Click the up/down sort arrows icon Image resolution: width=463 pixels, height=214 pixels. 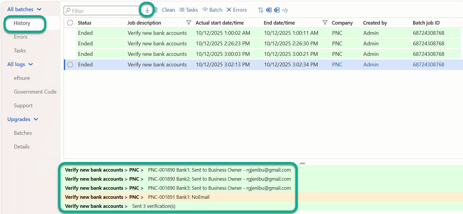pos(261,10)
